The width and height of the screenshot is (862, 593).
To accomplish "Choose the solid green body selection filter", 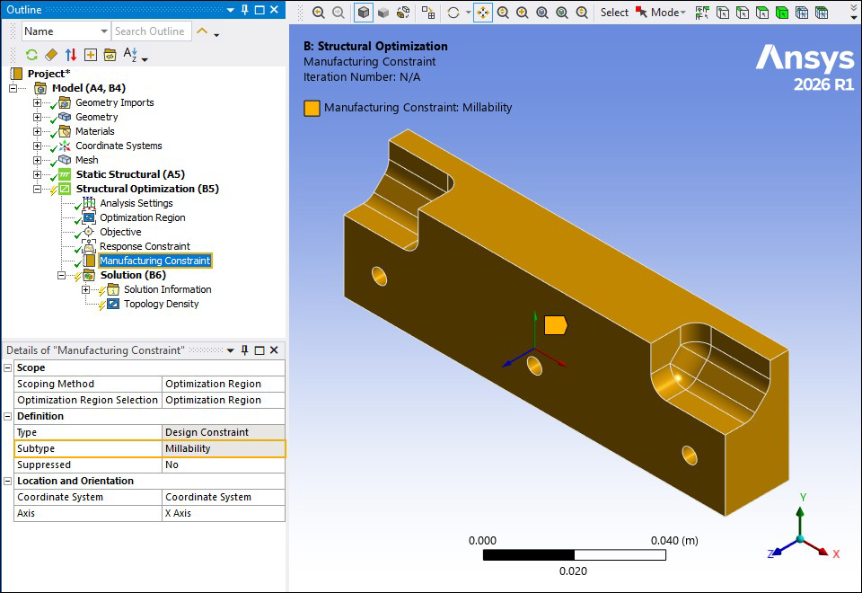I will pyautogui.click(x=782, y=13).
